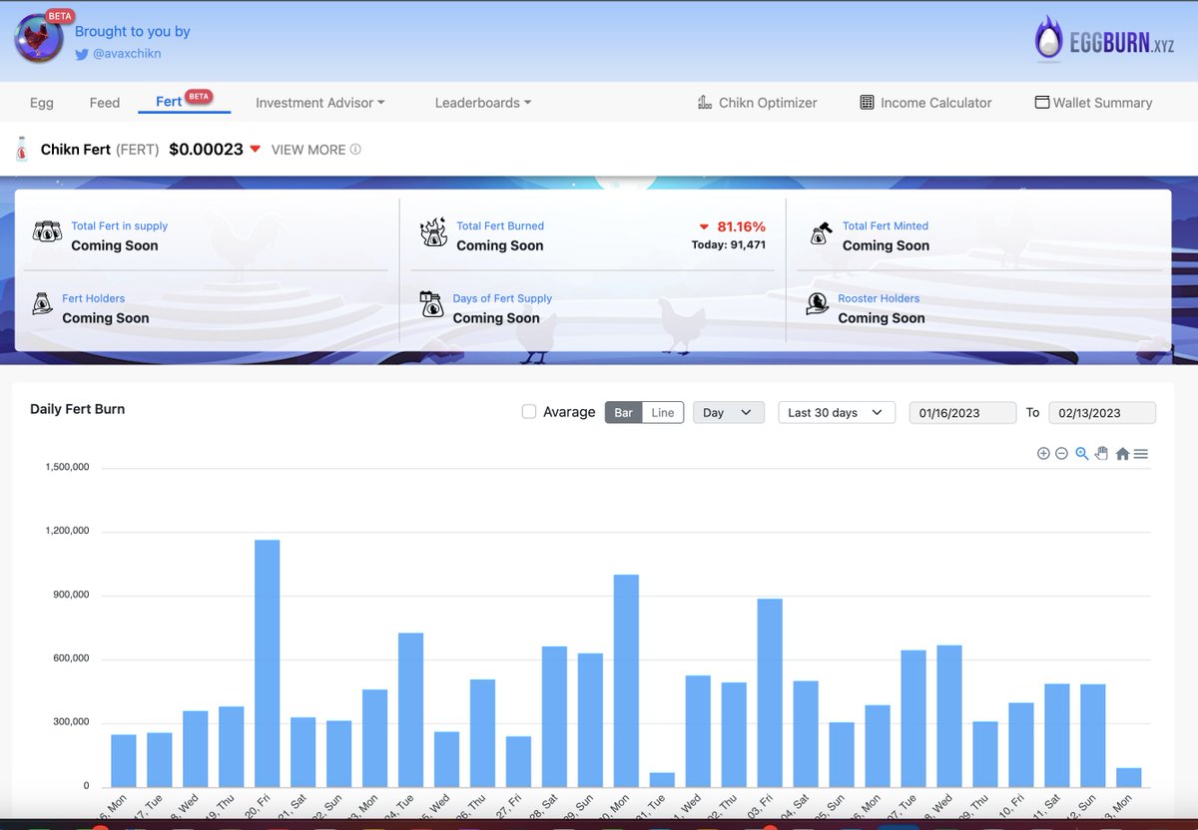Click the Total Fert Burned flame icon

(433, 233)
